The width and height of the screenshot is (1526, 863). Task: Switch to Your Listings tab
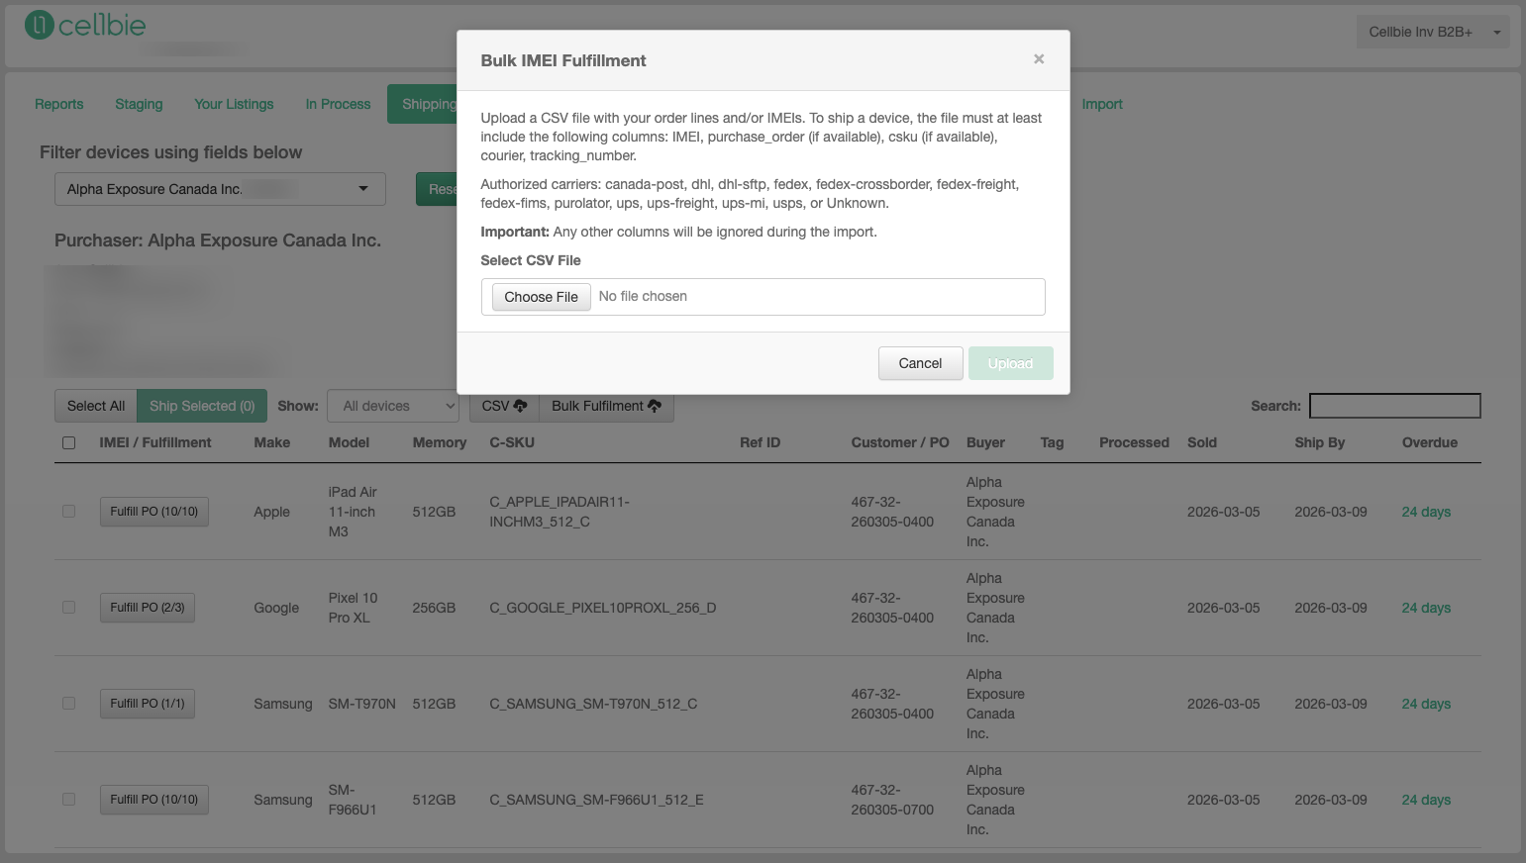[x=234, y=104]
